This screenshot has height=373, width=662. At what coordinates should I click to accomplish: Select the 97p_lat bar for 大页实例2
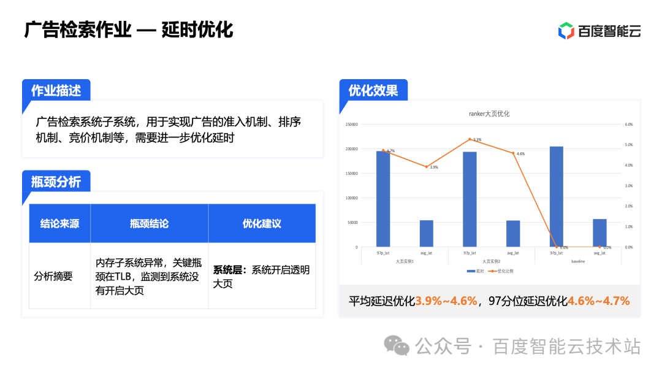coord(470,199)
